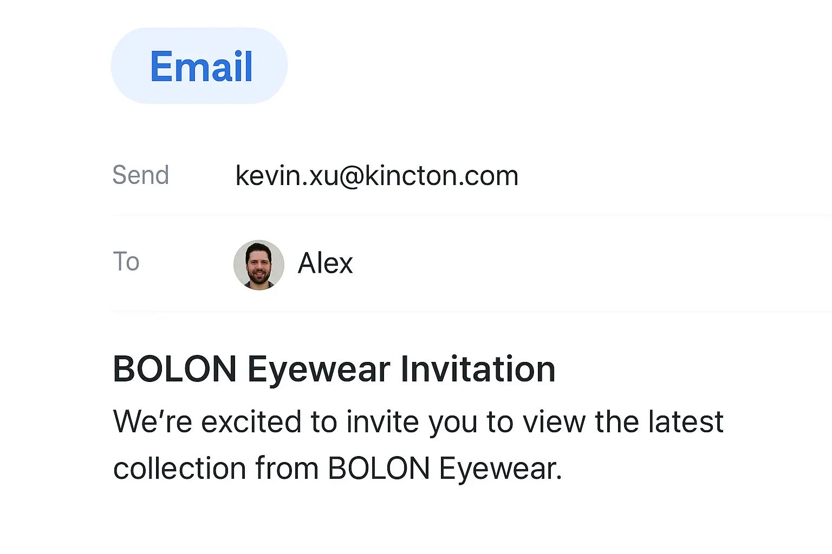
Task: Click the word latest in the body
Action: [x=685, y=422]
